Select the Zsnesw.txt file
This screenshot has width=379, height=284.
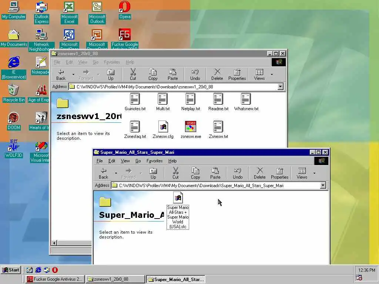(x=218, y=130)
